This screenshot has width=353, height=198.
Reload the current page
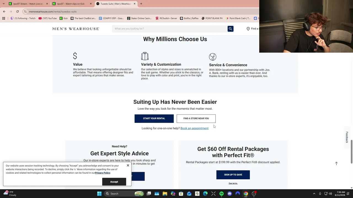(x=17, y=12)
